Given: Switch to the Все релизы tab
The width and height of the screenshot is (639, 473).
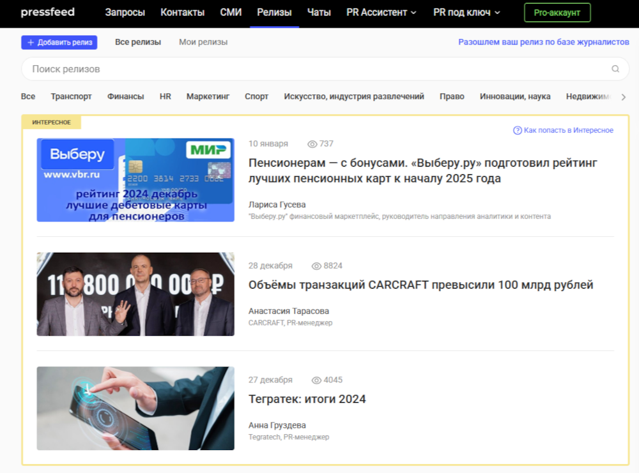Looking at the screenshot, I should 138,42.
